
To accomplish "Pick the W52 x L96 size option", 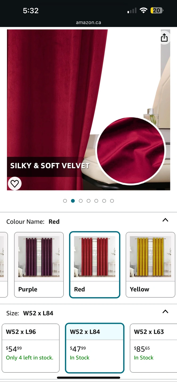I will tap(31, 348).
